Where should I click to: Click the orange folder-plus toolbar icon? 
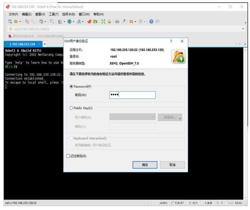pyautogui.click(x=131, y=22)
